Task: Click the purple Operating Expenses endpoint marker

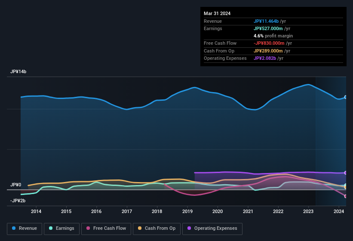Action: pyautogui.click(x=346, y=173)
